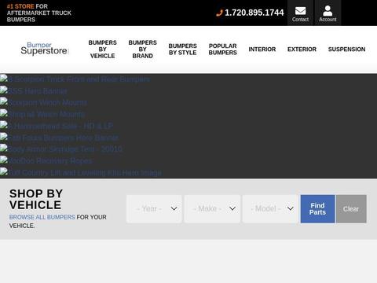Open the Bumpers By Brand menu
This screenshot has height=283, width=377.
pos(143,50)
